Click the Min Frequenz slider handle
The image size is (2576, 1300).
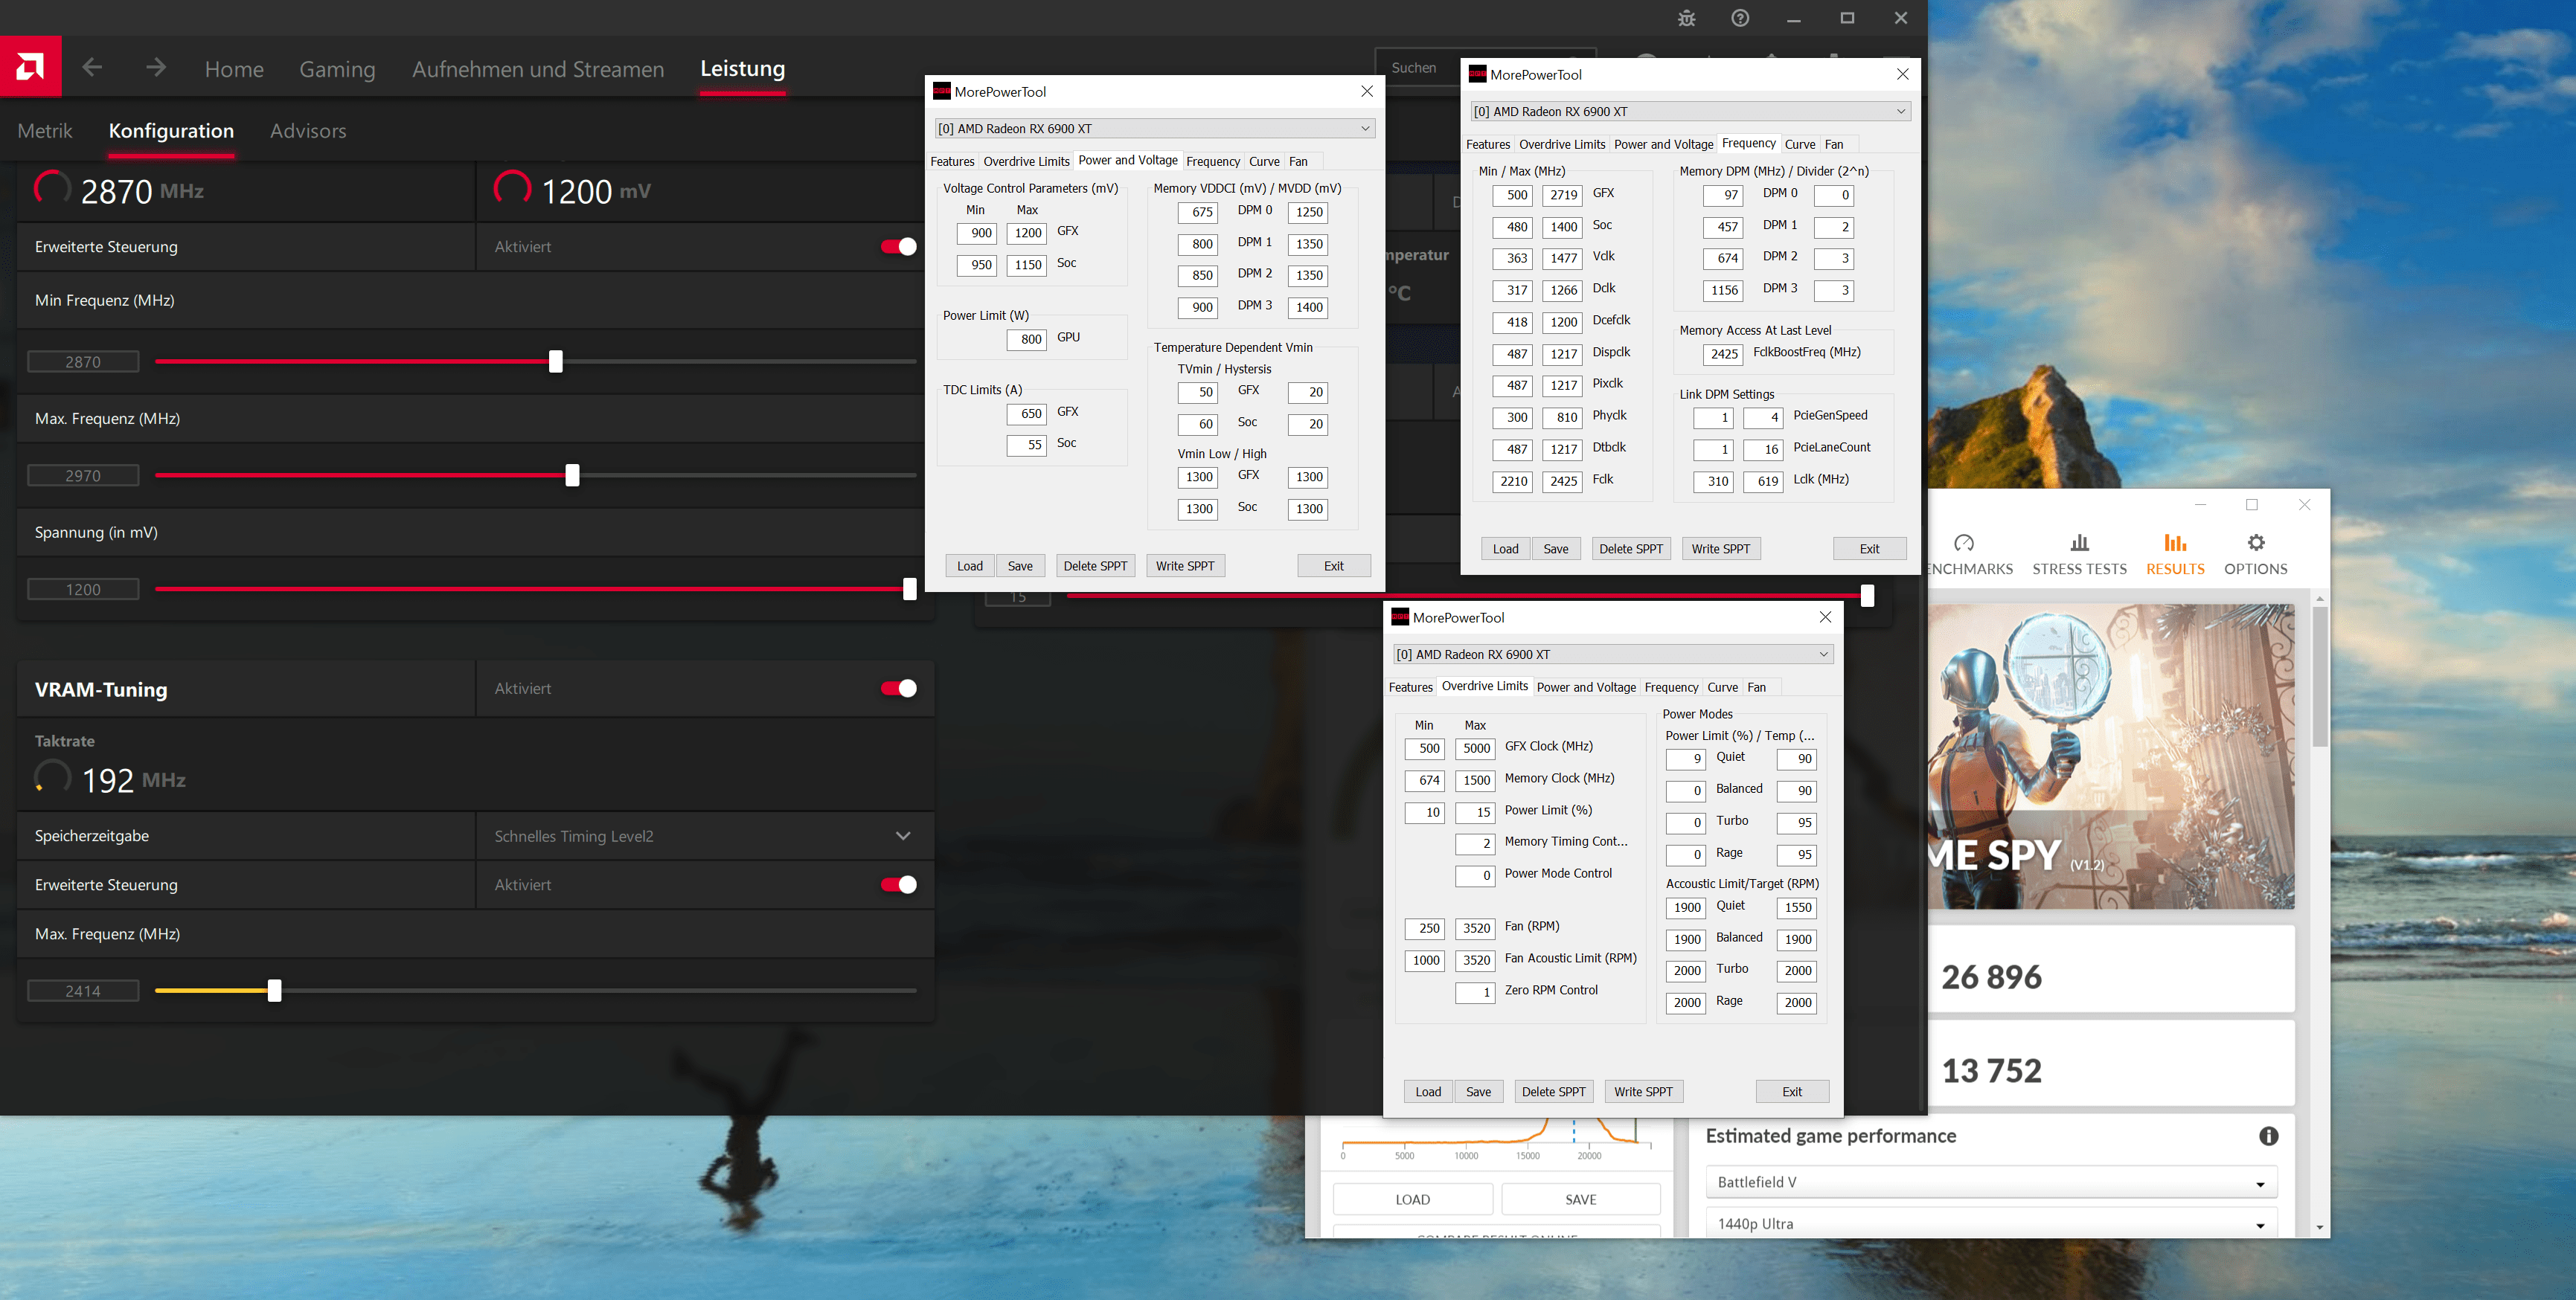point(556,361)
